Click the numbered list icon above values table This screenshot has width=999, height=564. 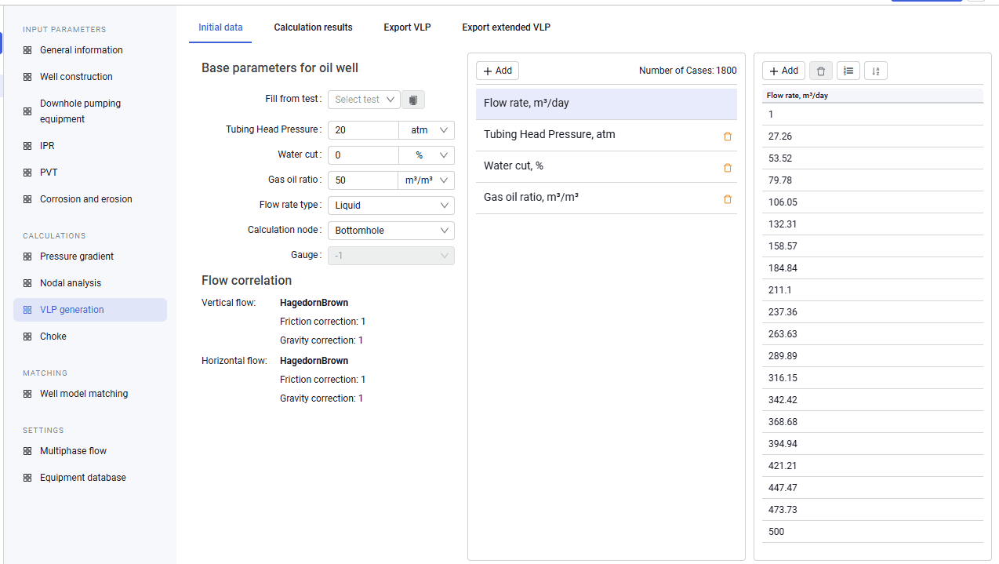point(848,71)
